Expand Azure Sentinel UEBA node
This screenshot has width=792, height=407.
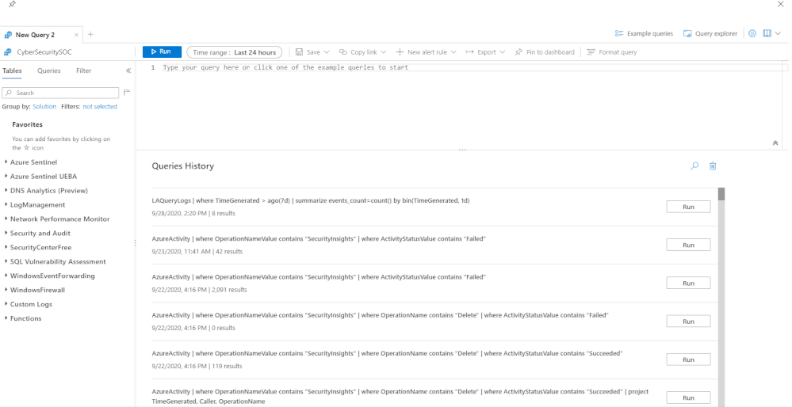[x=6, y=177]
